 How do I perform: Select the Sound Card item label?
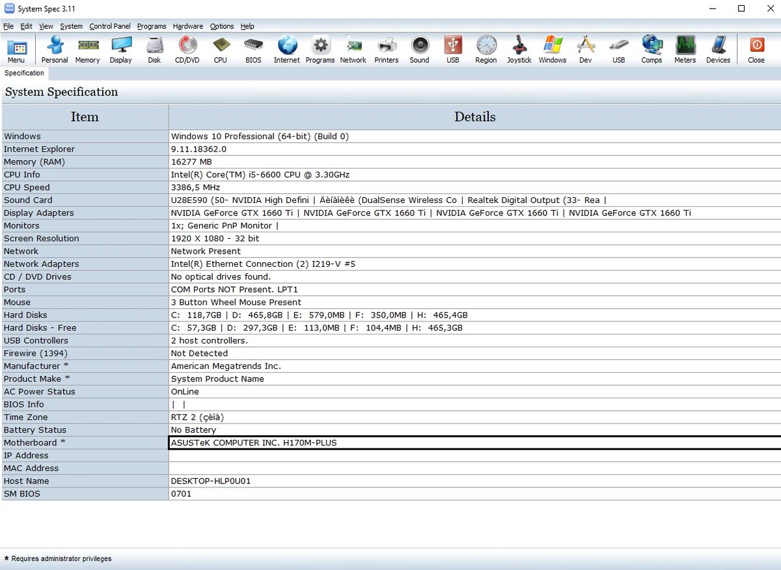click(x=85, y=200)
